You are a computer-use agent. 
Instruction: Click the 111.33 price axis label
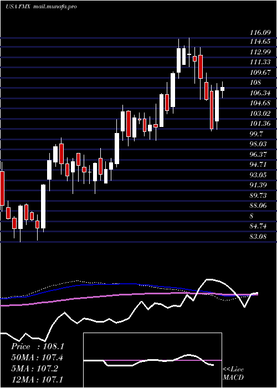tap(260, 62)
